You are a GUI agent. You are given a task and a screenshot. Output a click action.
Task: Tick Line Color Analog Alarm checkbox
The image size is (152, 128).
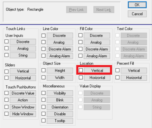pyautogui.click(x=43, y=56)
